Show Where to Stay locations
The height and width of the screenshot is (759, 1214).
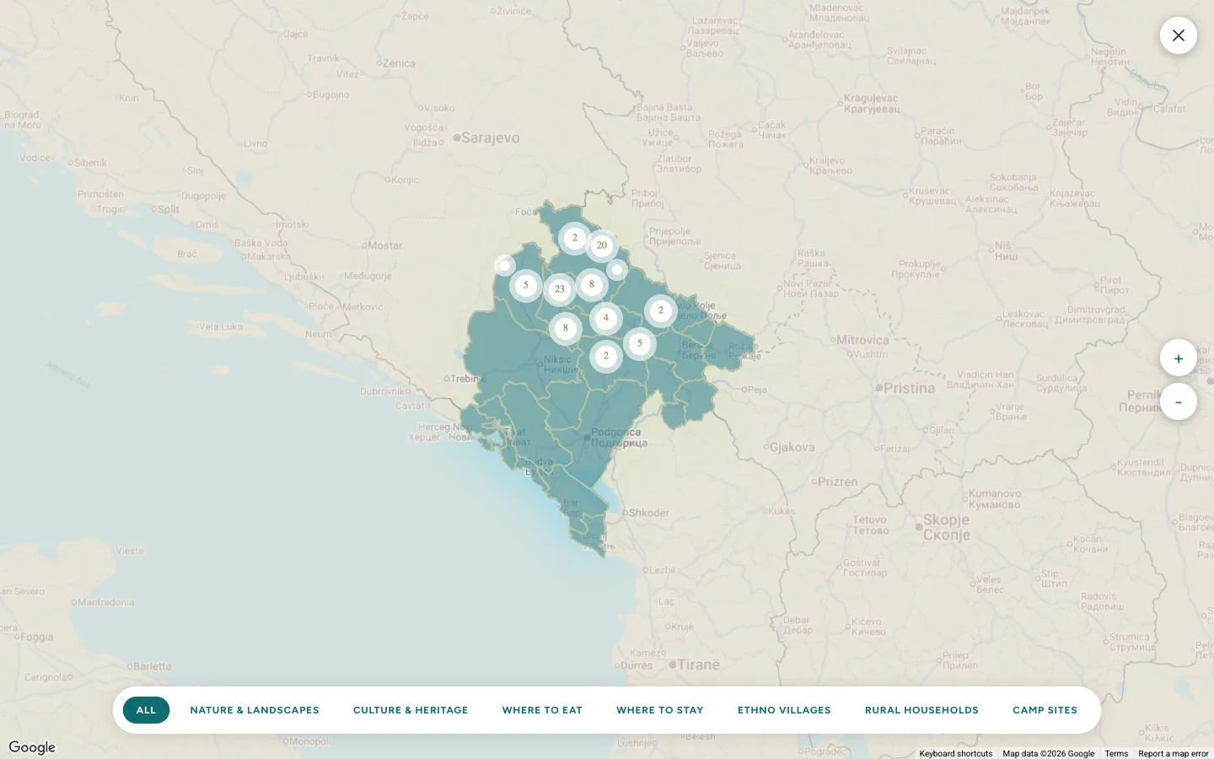coord(660,710)
